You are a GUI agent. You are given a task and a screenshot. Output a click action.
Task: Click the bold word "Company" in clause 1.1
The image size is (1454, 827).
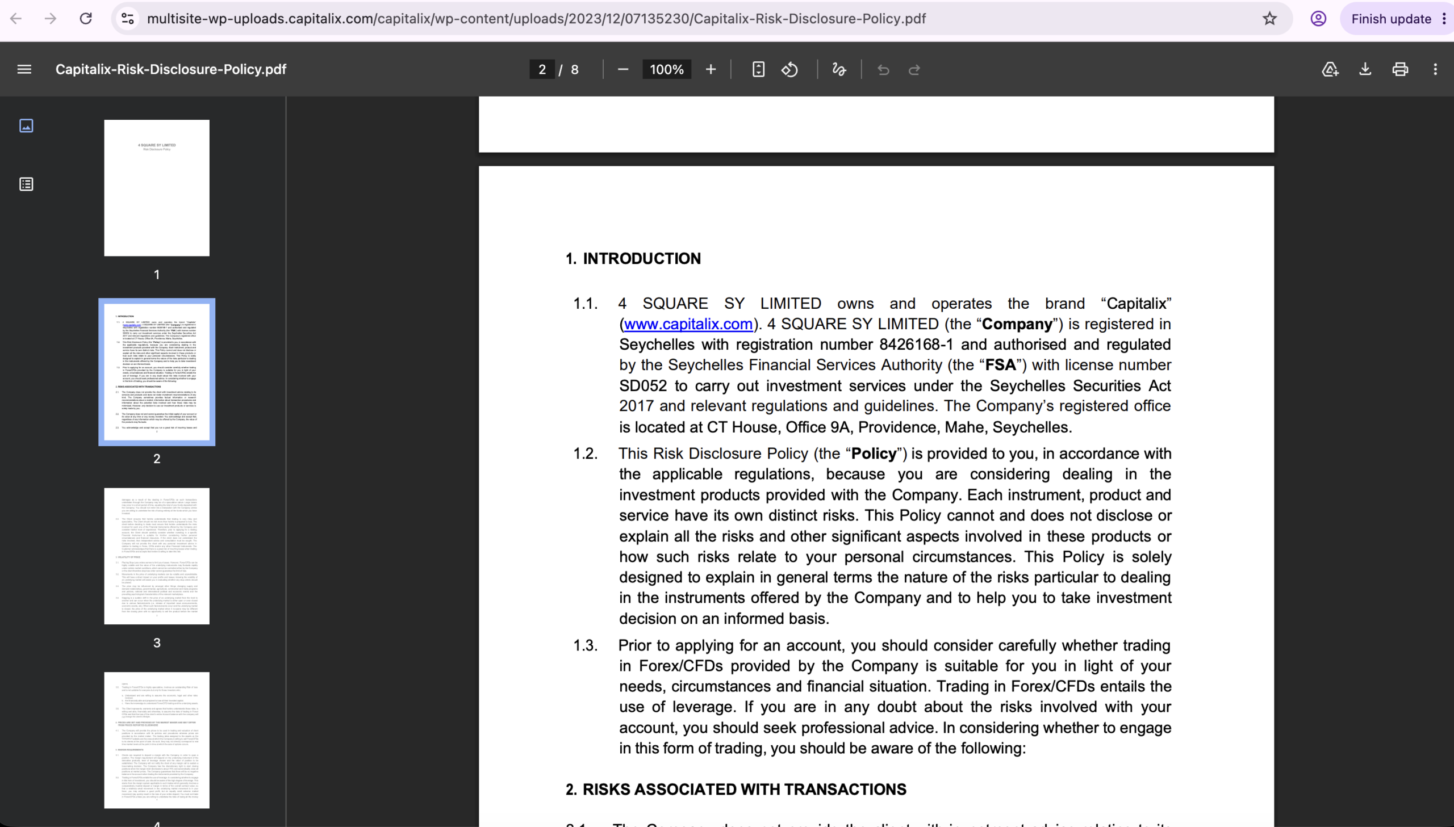pos(1017,324)
